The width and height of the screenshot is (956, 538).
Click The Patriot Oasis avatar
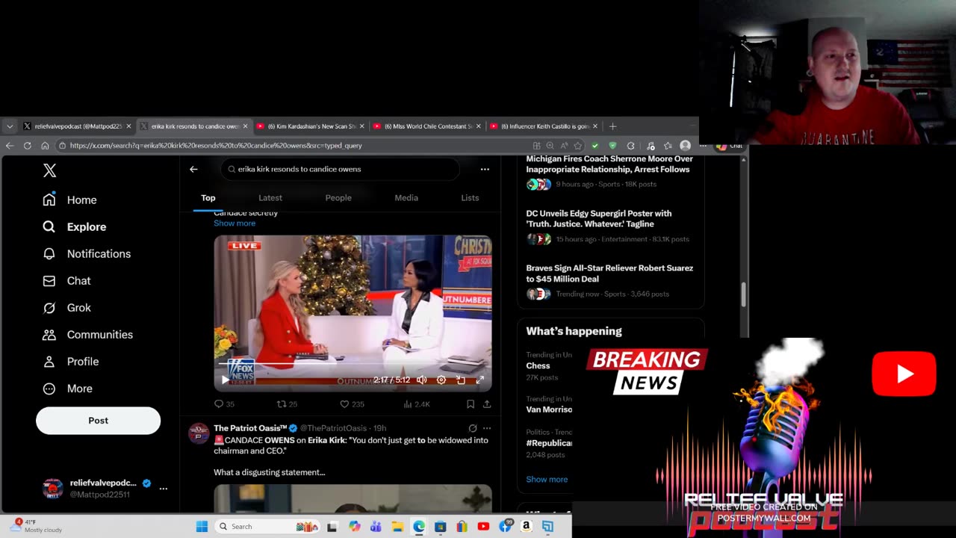[199, 433]
